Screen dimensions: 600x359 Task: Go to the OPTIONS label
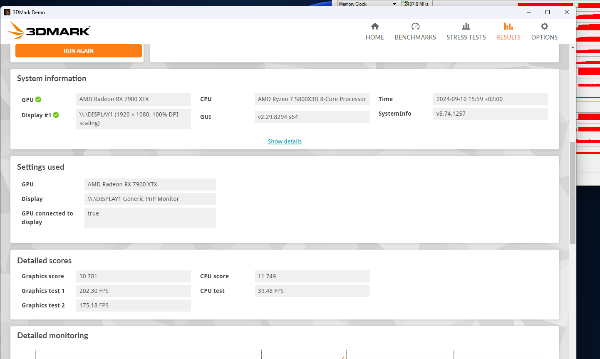(544, 37)
